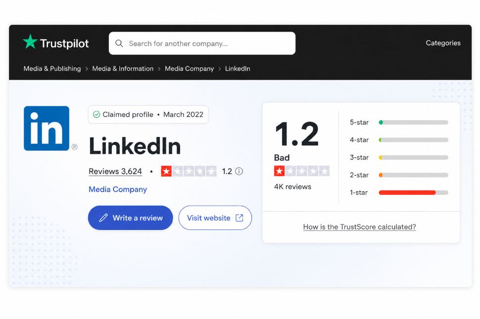Click the large 1.2 score

297,134
